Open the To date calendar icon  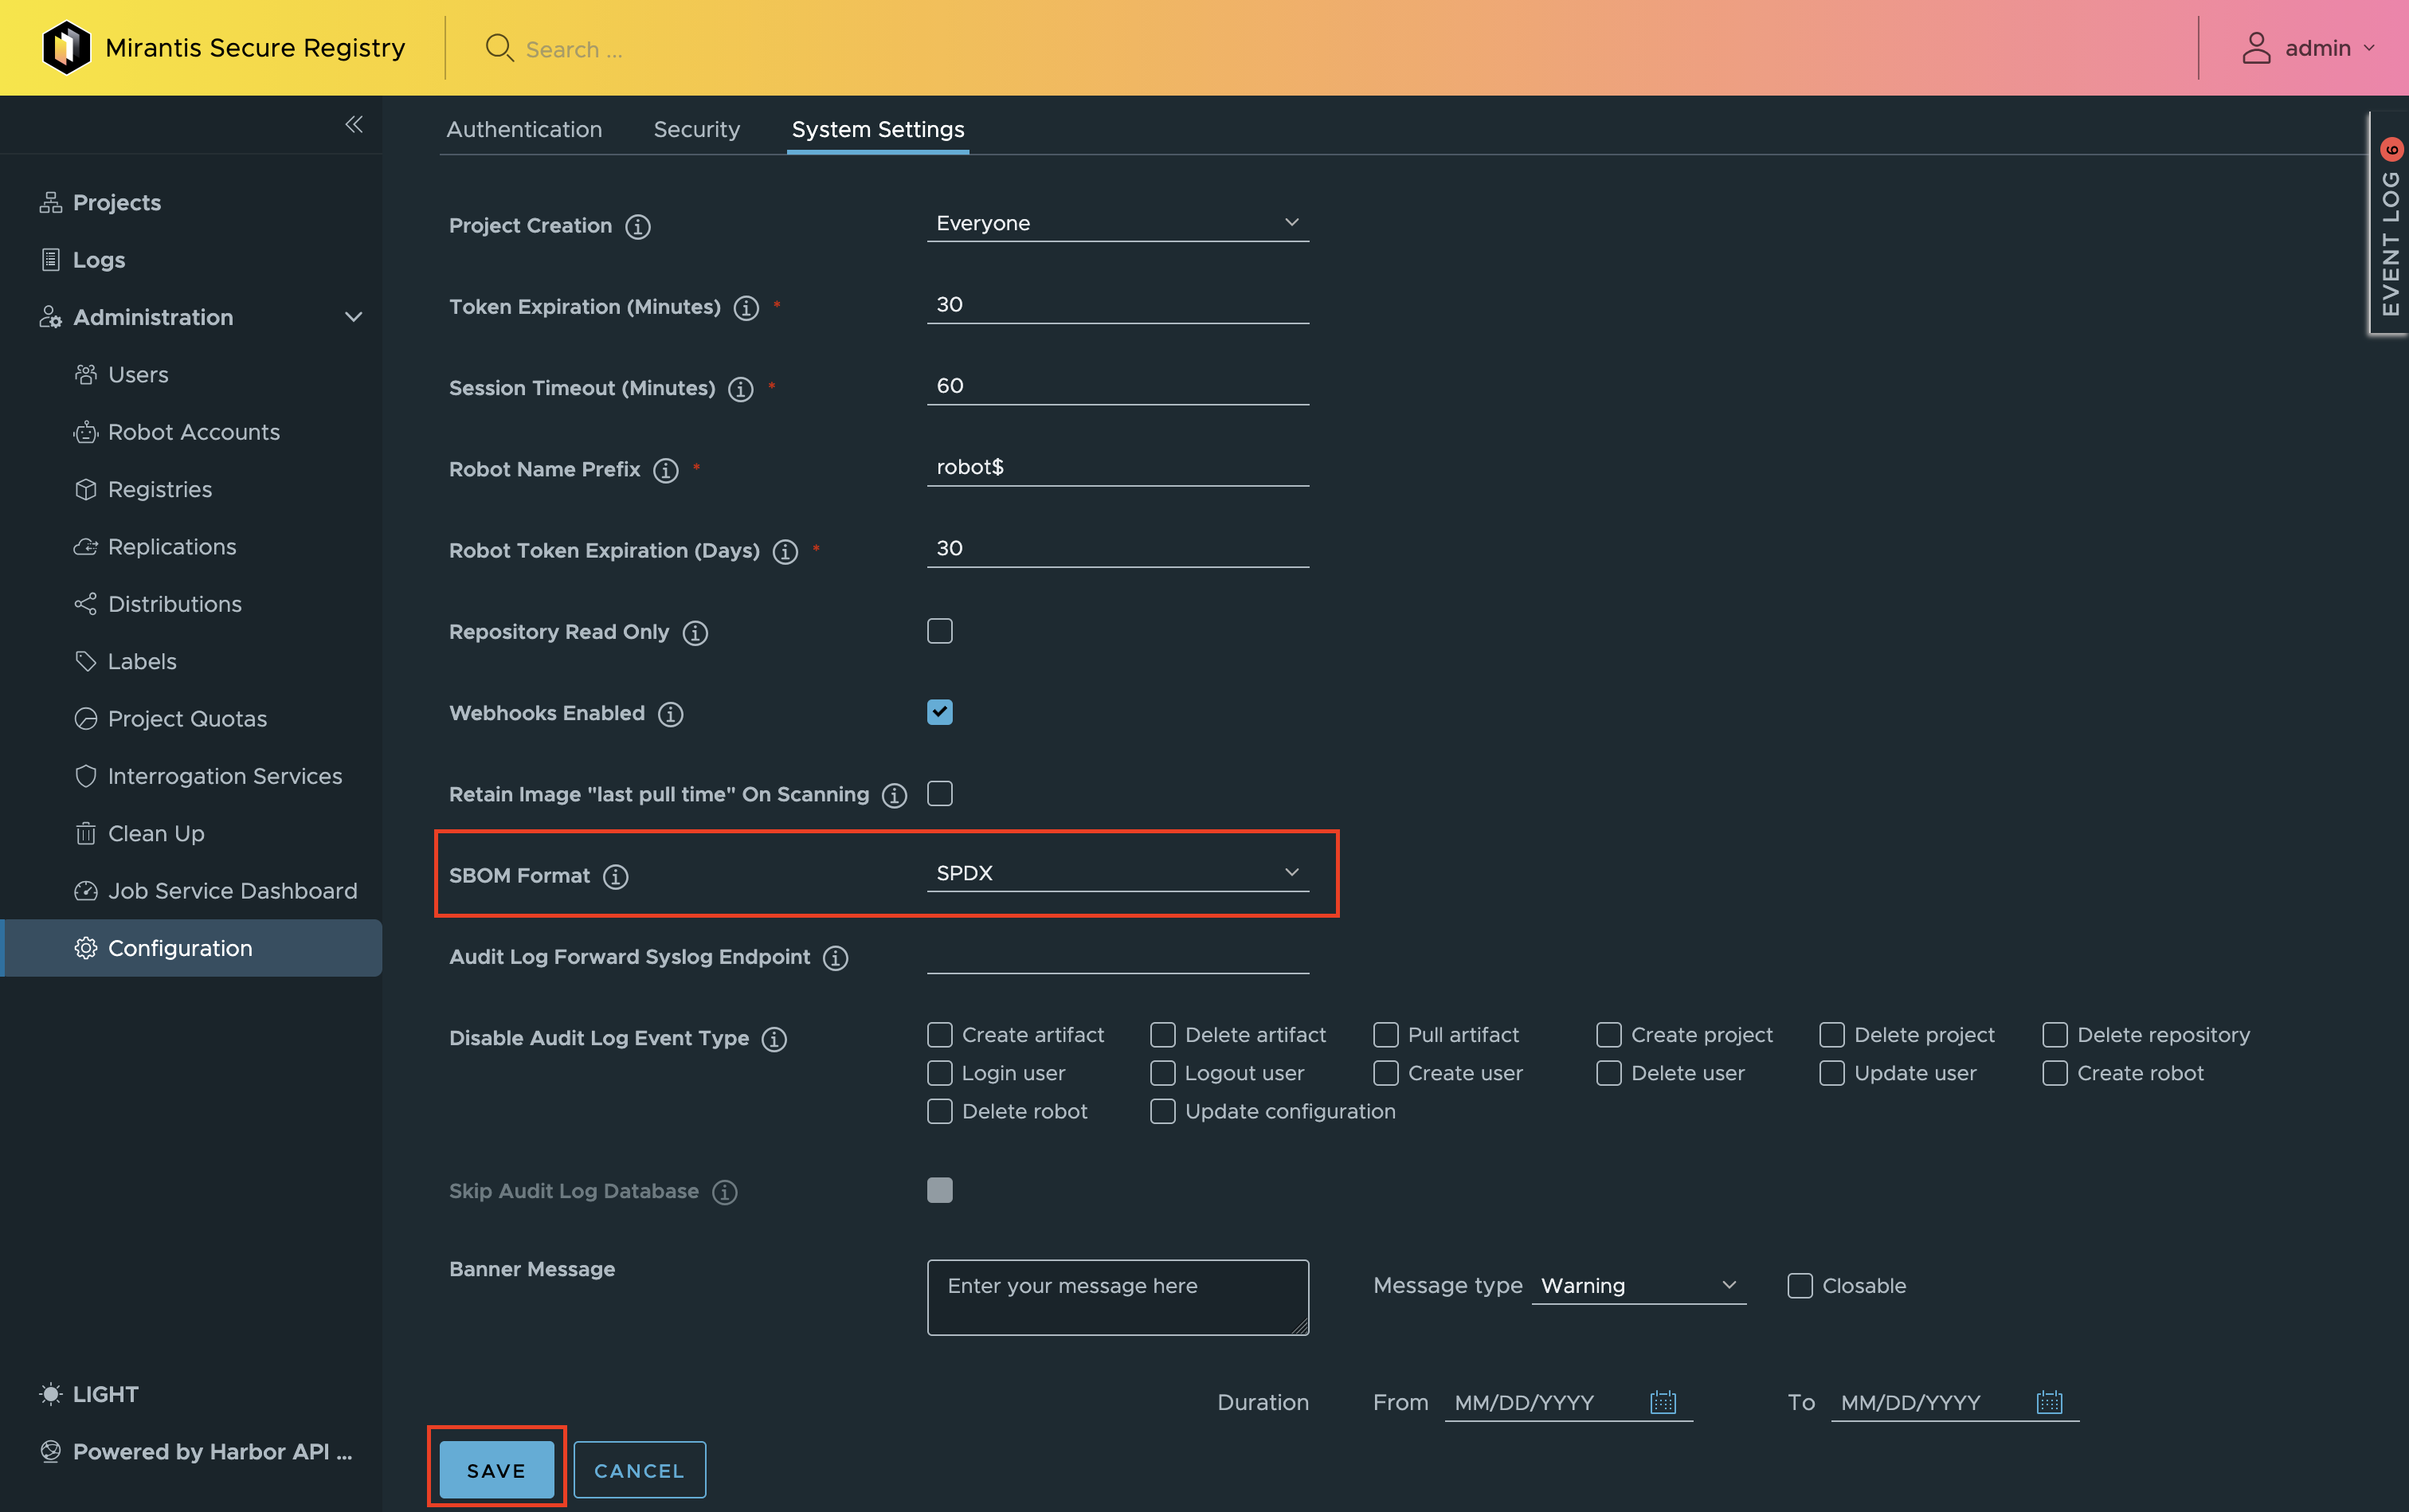click(x=2049, y=1402)
